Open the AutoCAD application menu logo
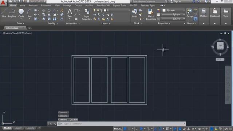 click(x=3, y=3)
